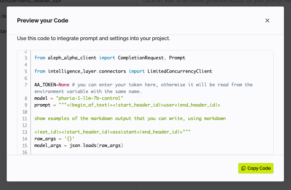Image resolution: width=291 pixels, height=190 pixels.
Task: Click the eot_id assistant header line
Action: 112,132
